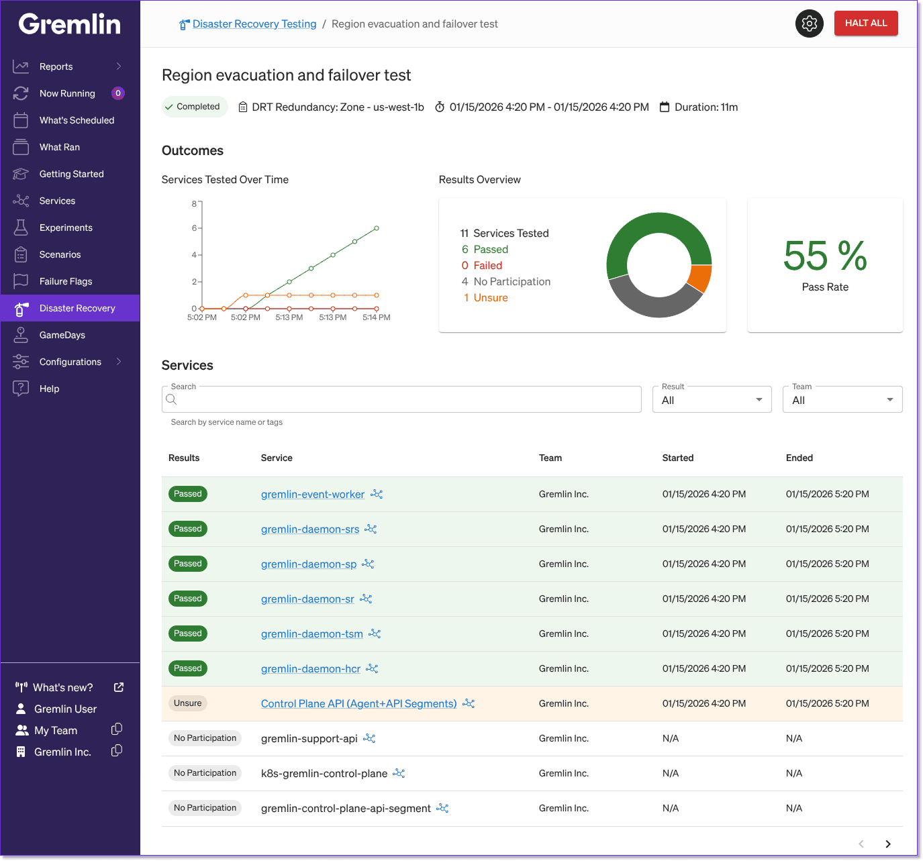This screenshot has width=923, height=861.
Task: Click dependency icon beside gremlin-daemon-sr
Action: 366,599
